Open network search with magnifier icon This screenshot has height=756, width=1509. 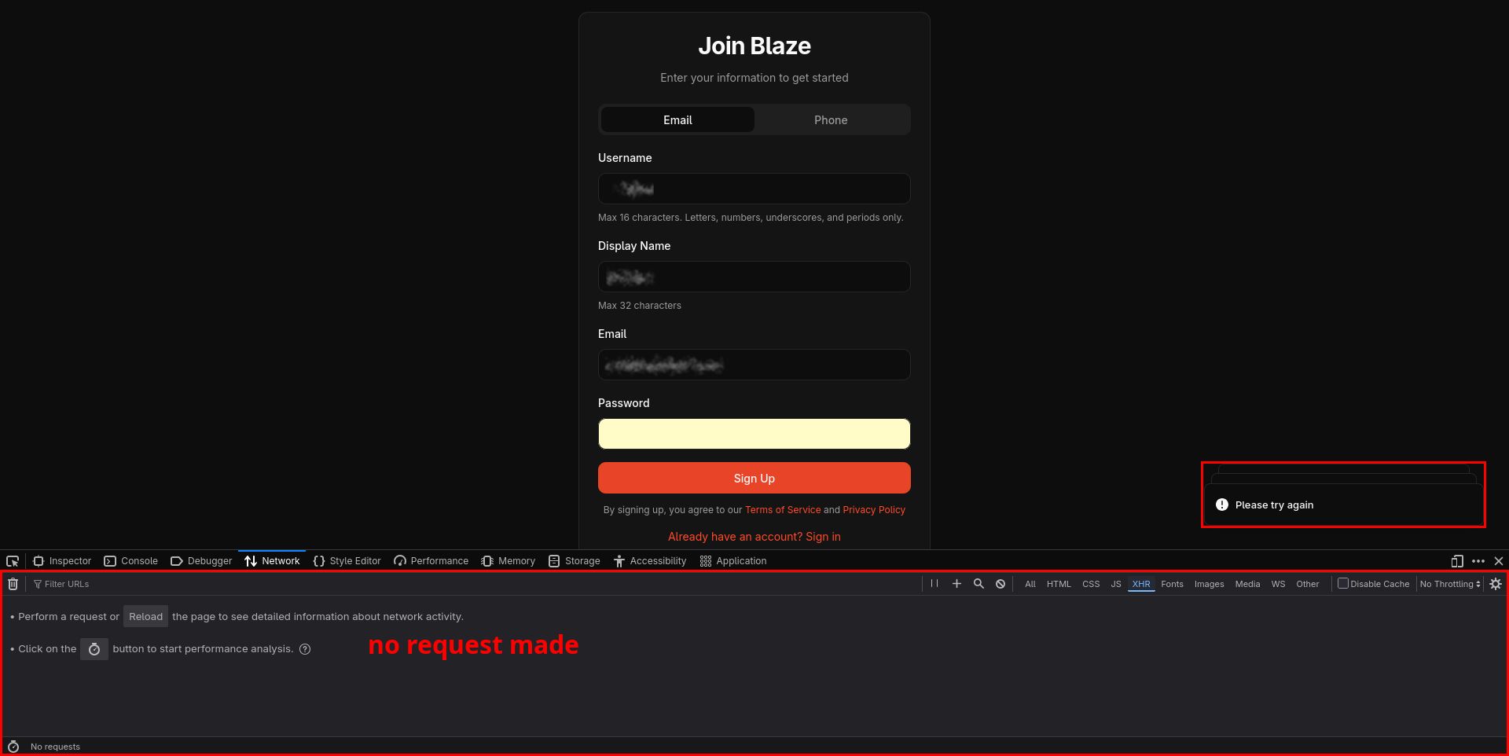click(978, 584)
